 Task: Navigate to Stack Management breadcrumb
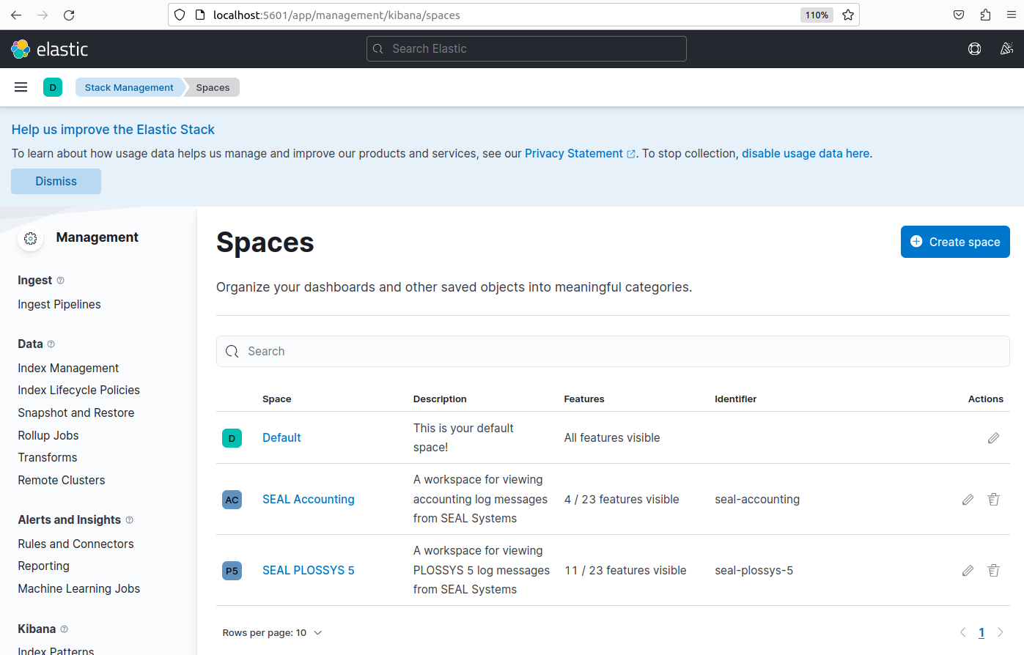129,87
